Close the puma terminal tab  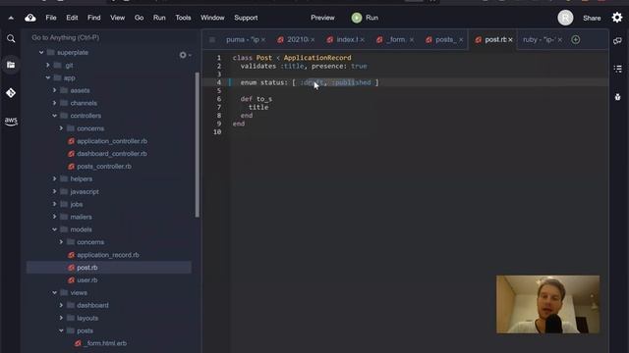(x=263, y=40)
